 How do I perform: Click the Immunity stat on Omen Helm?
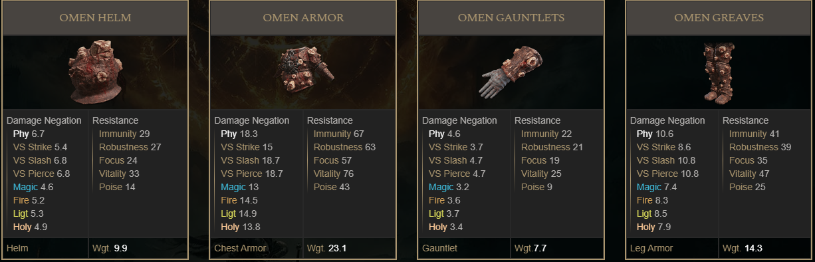coord(124,134)
